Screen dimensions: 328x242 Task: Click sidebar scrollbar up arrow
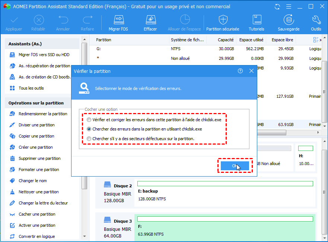[85, 39]
